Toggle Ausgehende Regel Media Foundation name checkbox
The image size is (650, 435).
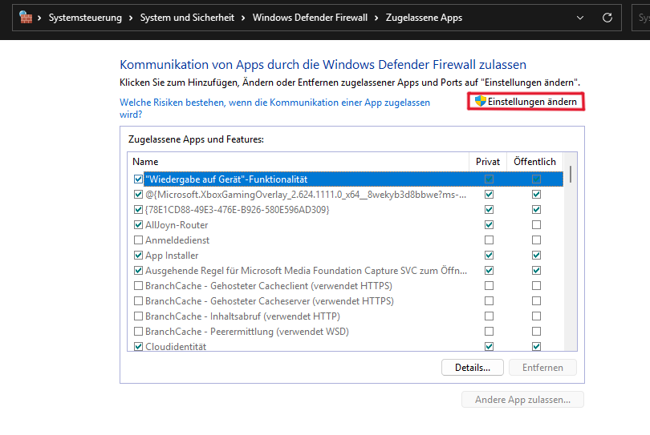[139, 271]
